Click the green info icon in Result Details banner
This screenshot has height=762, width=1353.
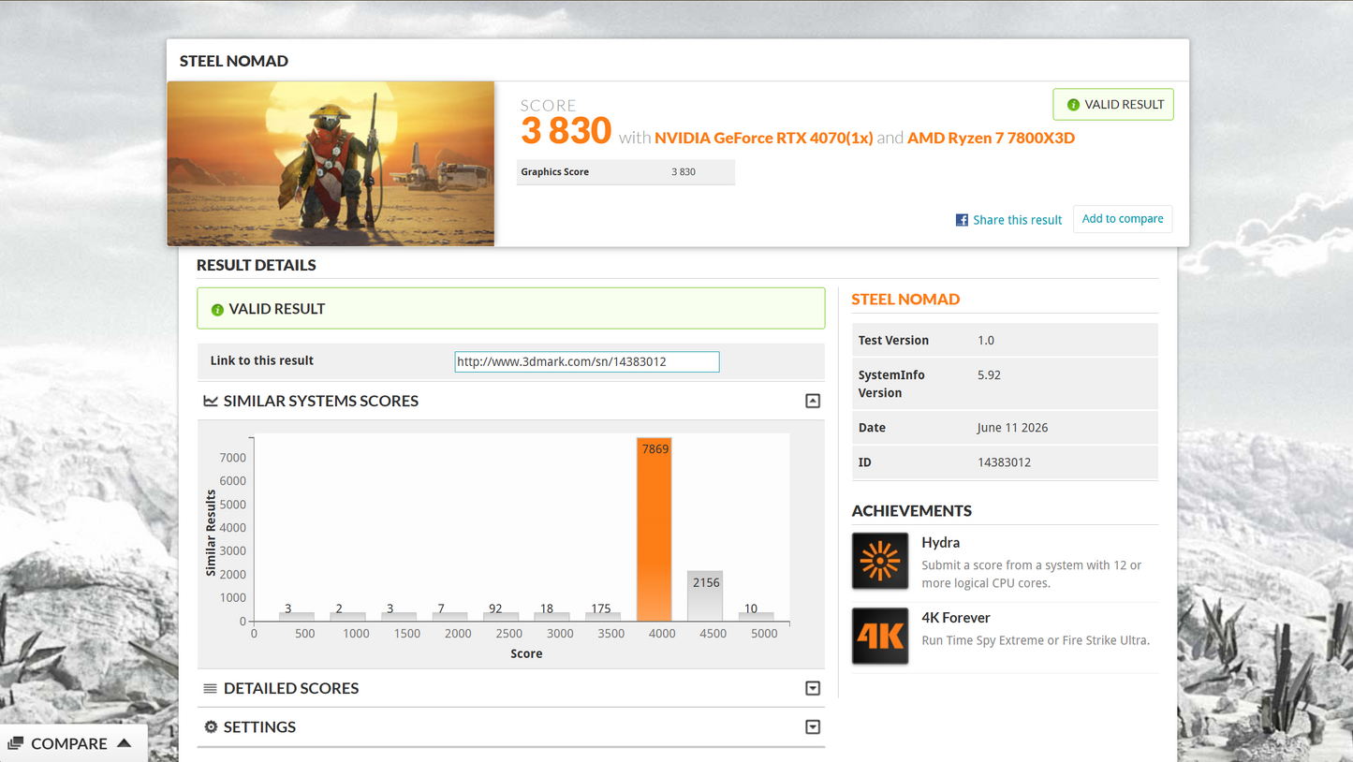(x=217, y=310)
